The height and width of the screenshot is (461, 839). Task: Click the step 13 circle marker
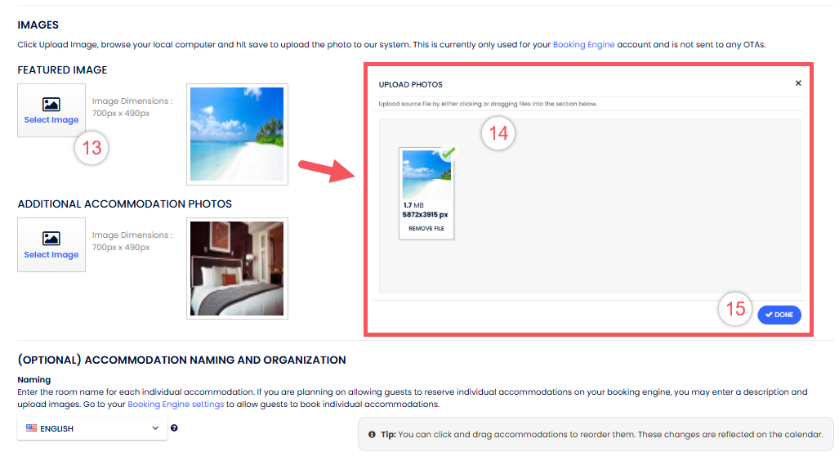(91, 148)
